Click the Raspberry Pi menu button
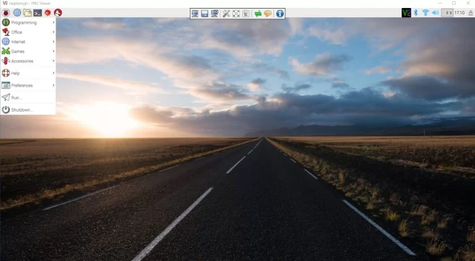 tap(6, 12)
